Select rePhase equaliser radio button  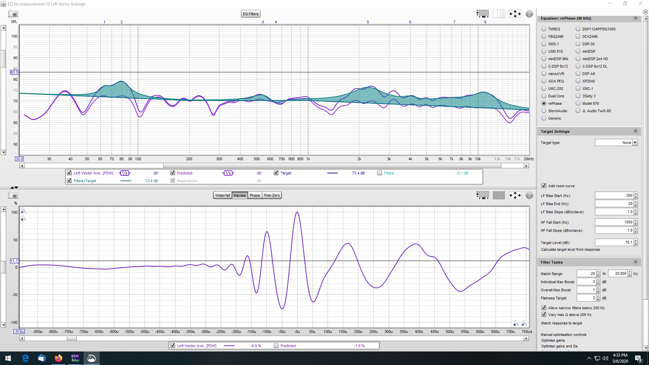544,103
